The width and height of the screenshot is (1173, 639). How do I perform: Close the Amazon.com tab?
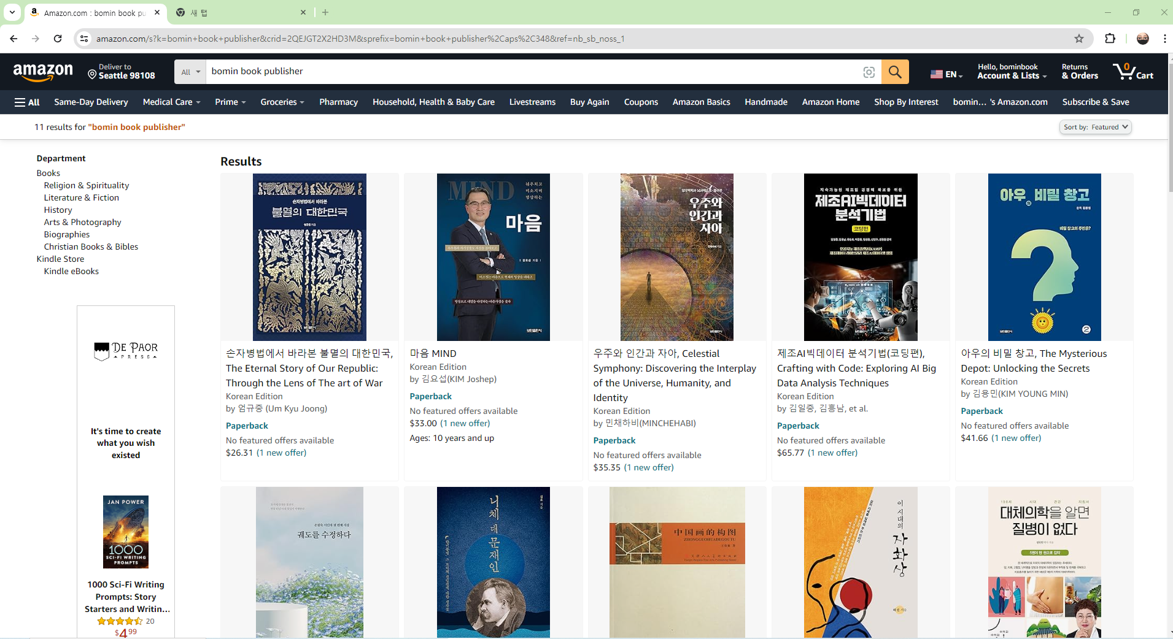(157, 12)
